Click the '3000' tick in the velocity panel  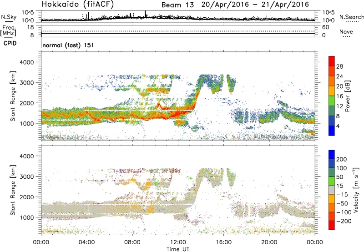click(26, 176)
